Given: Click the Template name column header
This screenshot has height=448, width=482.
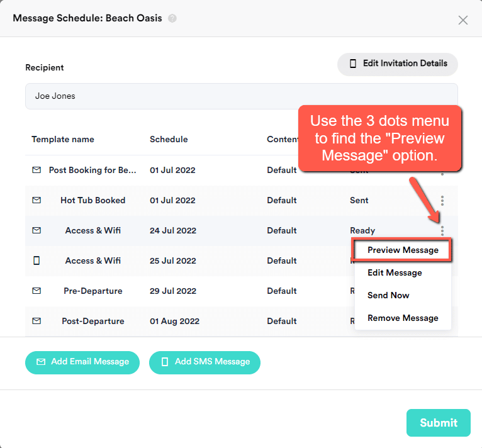Looking at the screenshot, I should [x=63, y=139].
